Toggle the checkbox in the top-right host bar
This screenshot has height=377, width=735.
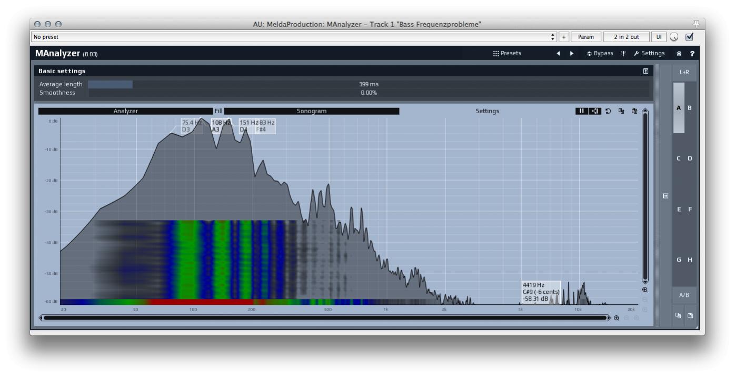pyautogui.click(x=689, y=37)
